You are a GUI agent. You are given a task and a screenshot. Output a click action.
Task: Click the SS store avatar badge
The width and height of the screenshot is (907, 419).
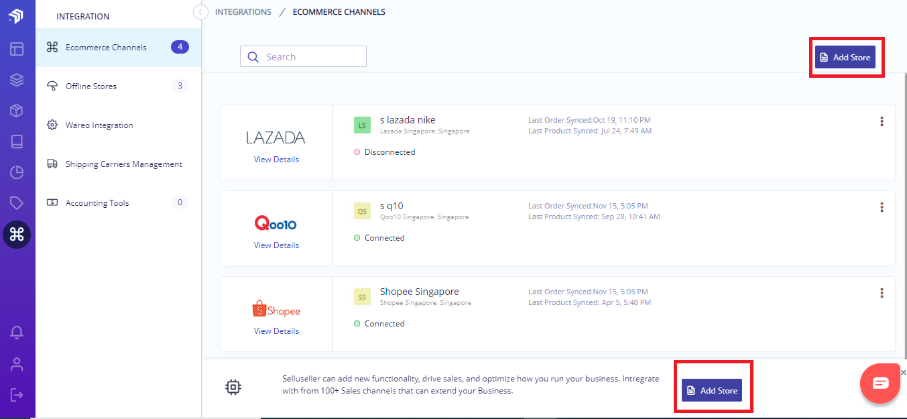[x=362, y=297]
